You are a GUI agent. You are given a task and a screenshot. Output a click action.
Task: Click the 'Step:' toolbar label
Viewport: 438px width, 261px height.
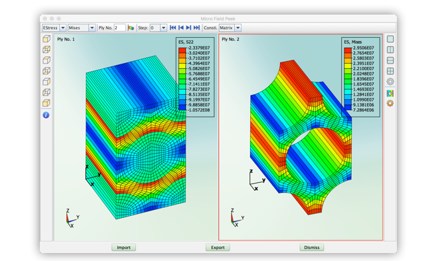[143, 28]
